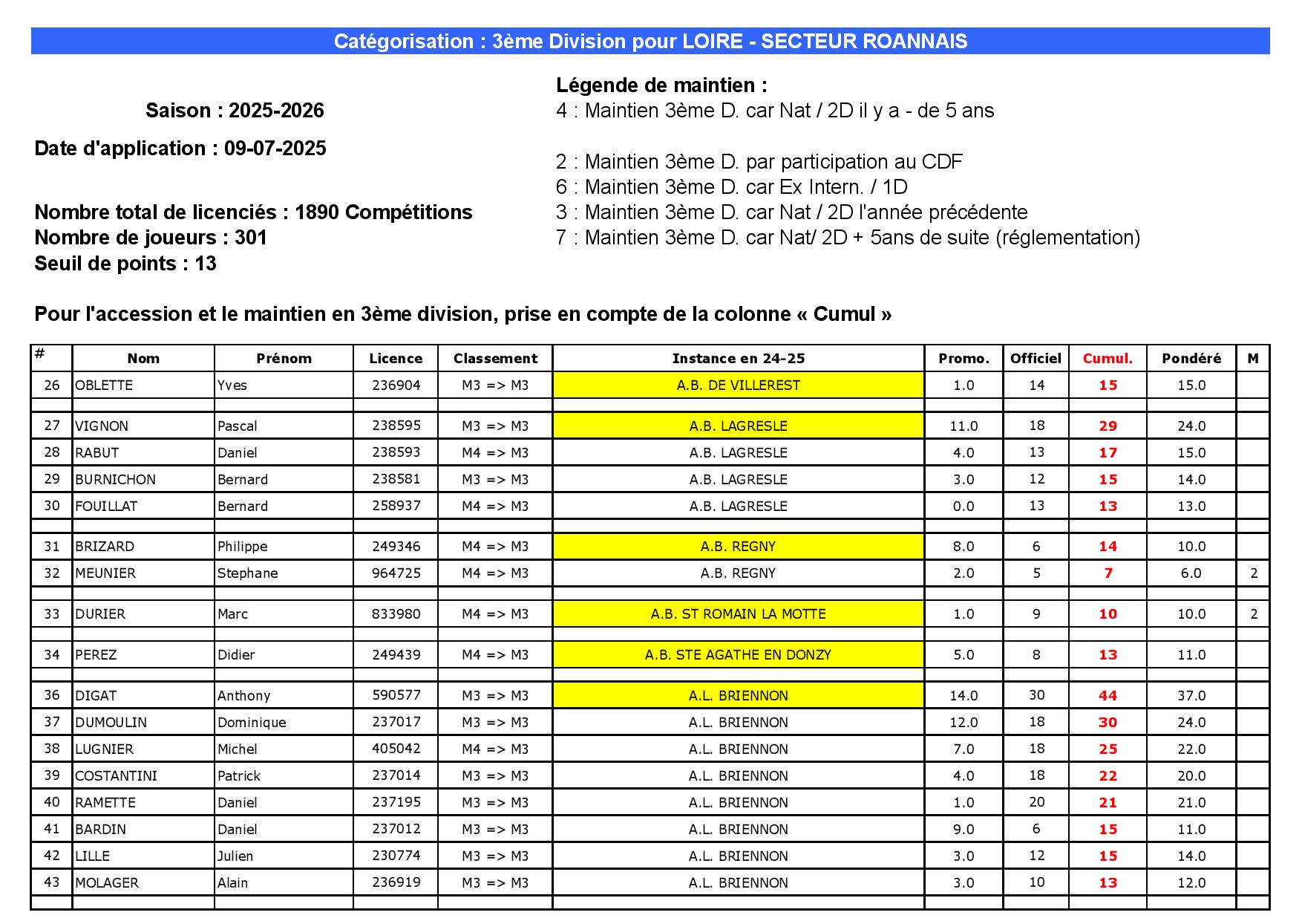The image size is (1302, 921).
Task: Click the blue title banner 'Catégorisation : 3ème Division'
Action: click(650, 41)
